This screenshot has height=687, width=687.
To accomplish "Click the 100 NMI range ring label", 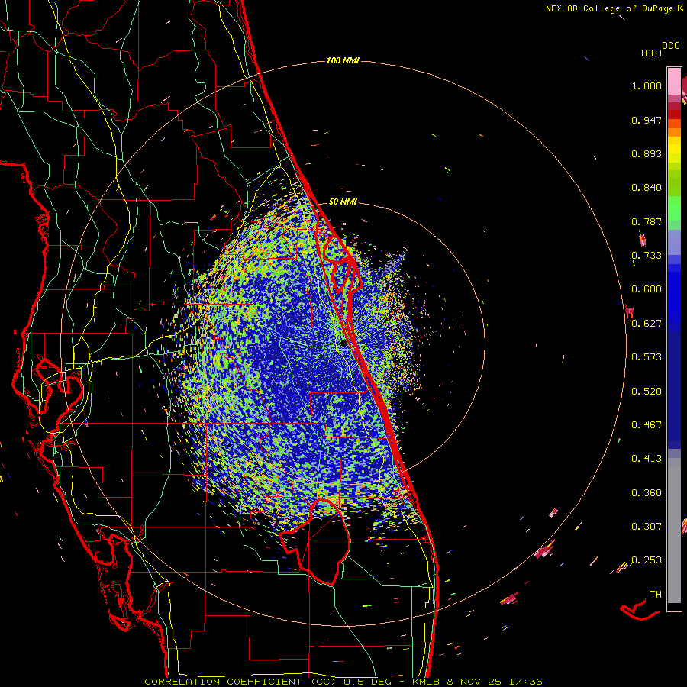I will 343,60.
